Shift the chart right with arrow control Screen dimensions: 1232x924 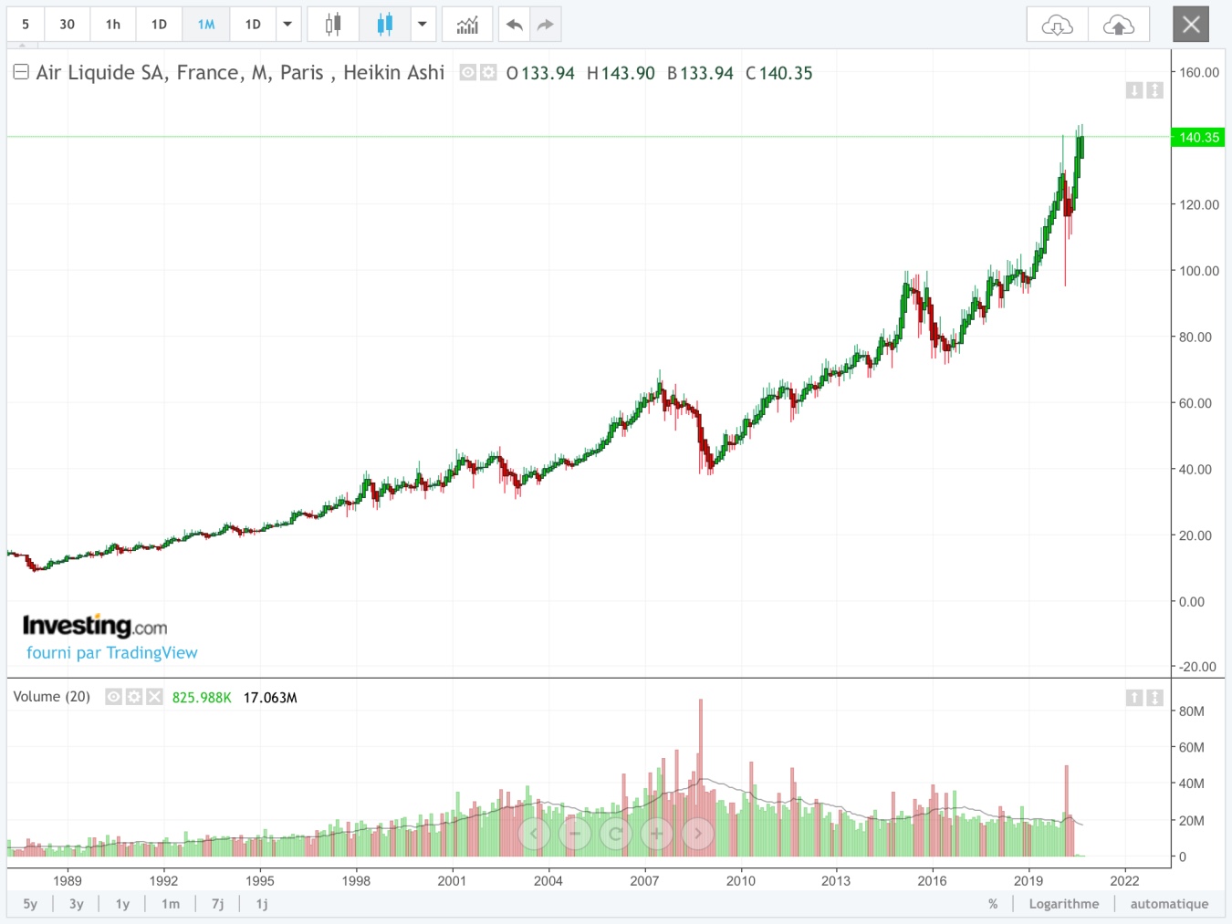(697, 833)
